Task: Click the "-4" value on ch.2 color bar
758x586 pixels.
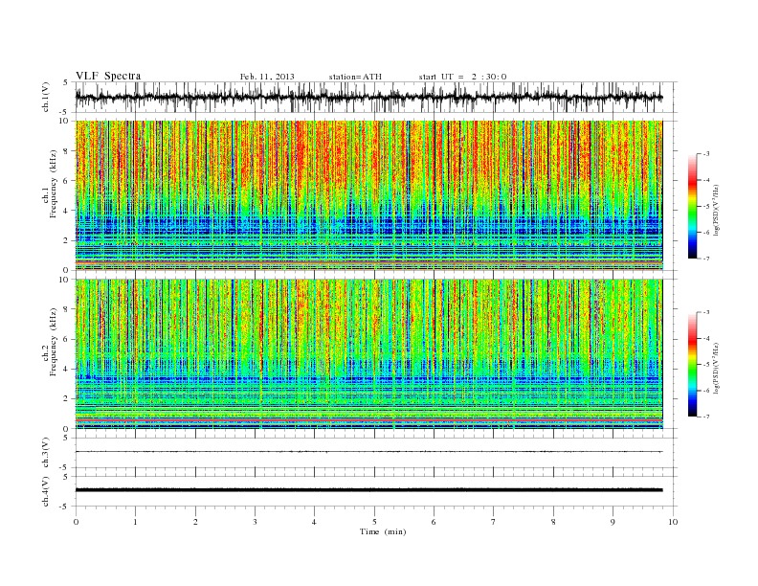Action: pos(705,338)
